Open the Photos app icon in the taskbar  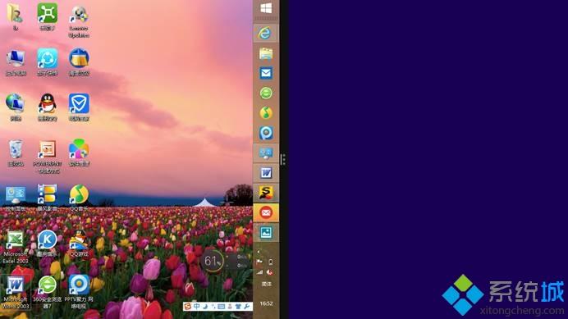point(266,232)
